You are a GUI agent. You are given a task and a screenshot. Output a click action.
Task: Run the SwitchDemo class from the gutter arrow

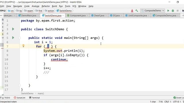(13, 29)
